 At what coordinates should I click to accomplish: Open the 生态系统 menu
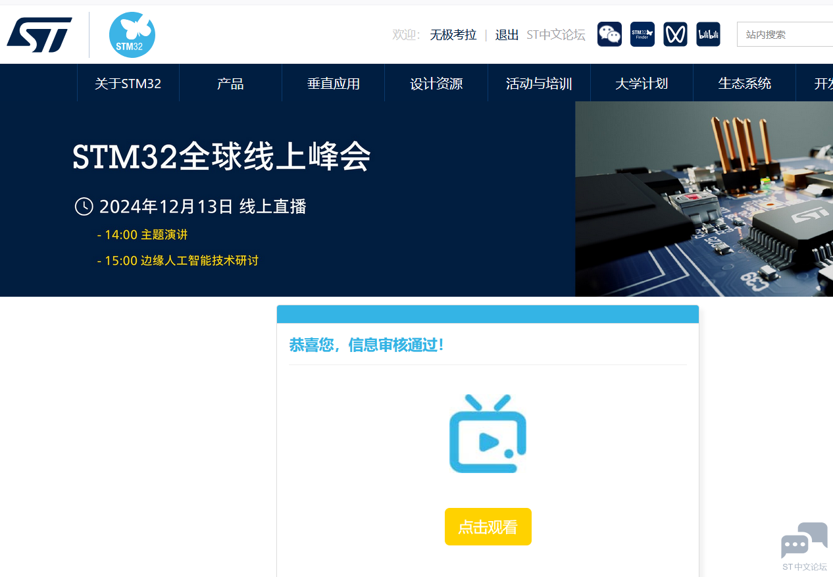(x=745, y=84)
